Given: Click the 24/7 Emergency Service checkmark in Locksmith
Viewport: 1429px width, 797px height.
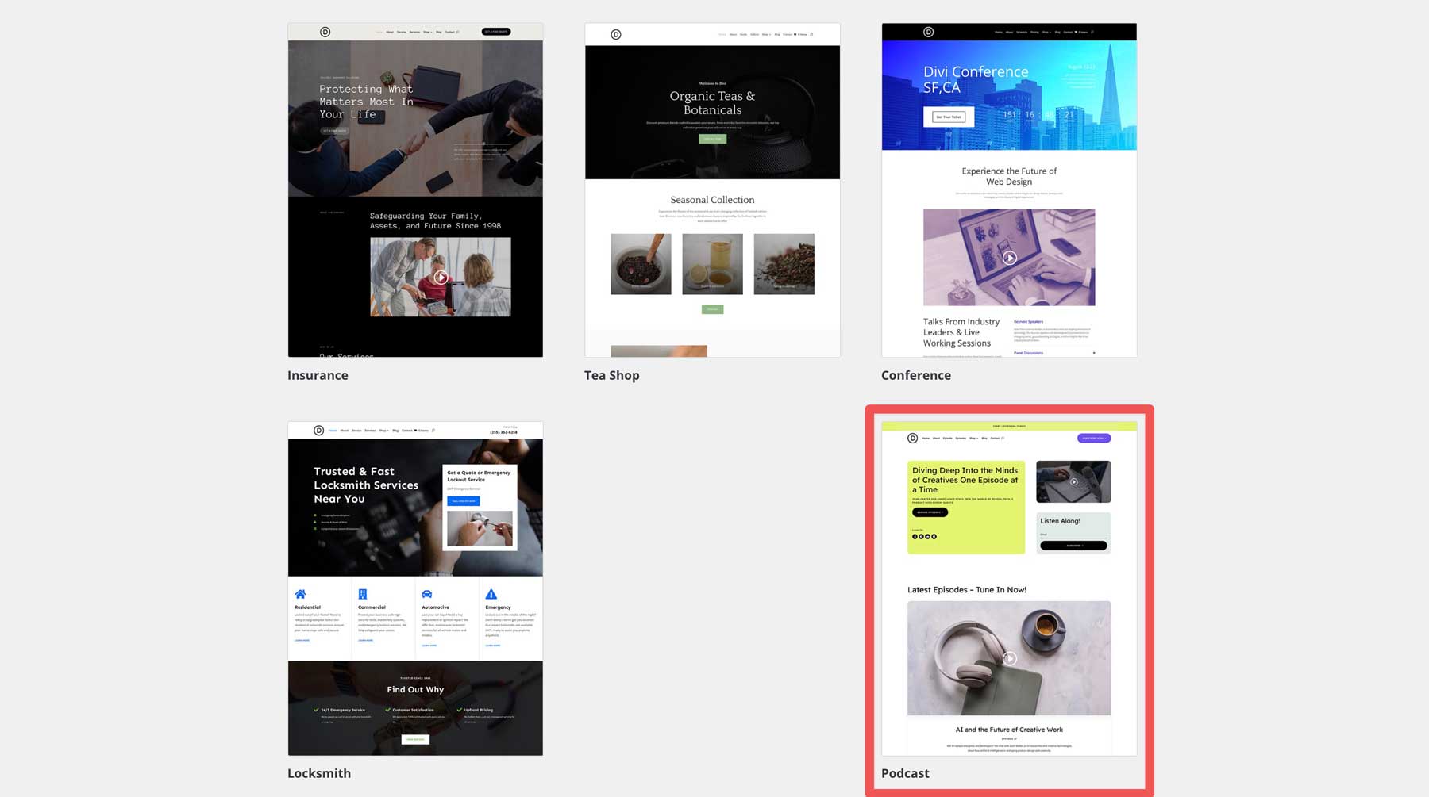Looking at the screenshot, I should coord(316,710).
